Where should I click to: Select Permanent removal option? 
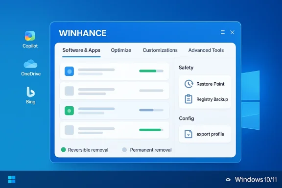pos(147,150)
